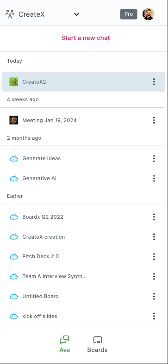The height and width of the screenshot is (364, 168).
Task: Click the Pro plan badge
Action: click(x=129, y=14)
